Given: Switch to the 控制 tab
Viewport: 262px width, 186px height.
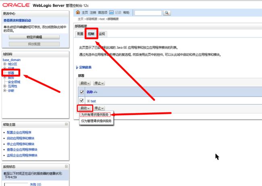Looking at the screenshot, I should (x=91, y=34).
